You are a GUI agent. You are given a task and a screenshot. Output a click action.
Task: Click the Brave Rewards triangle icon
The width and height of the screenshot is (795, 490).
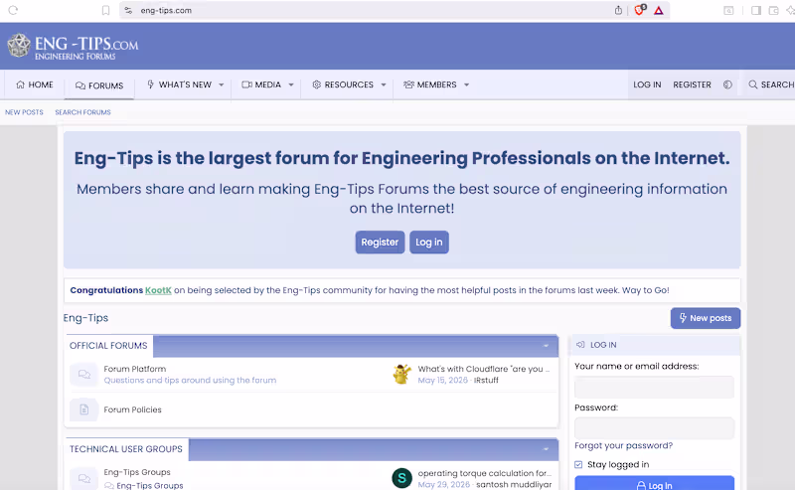(658, 10)
